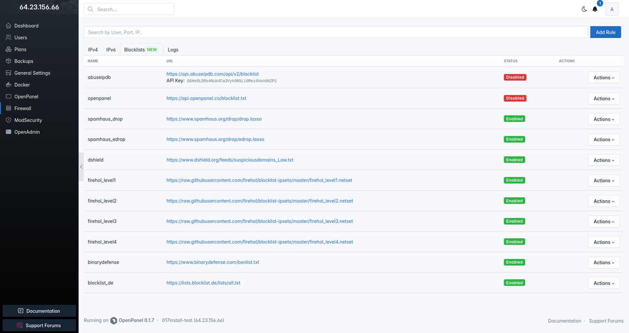Screen dimensions: 629x333
Task: Expand Actions dropdown for firehol_level1
Action: pyautogui.click(x=604, y=181)
